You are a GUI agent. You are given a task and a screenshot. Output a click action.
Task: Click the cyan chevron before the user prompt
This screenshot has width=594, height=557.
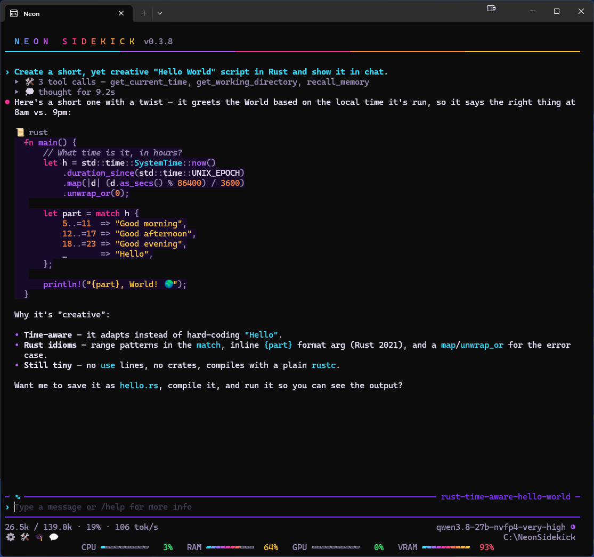pos(7,71)
